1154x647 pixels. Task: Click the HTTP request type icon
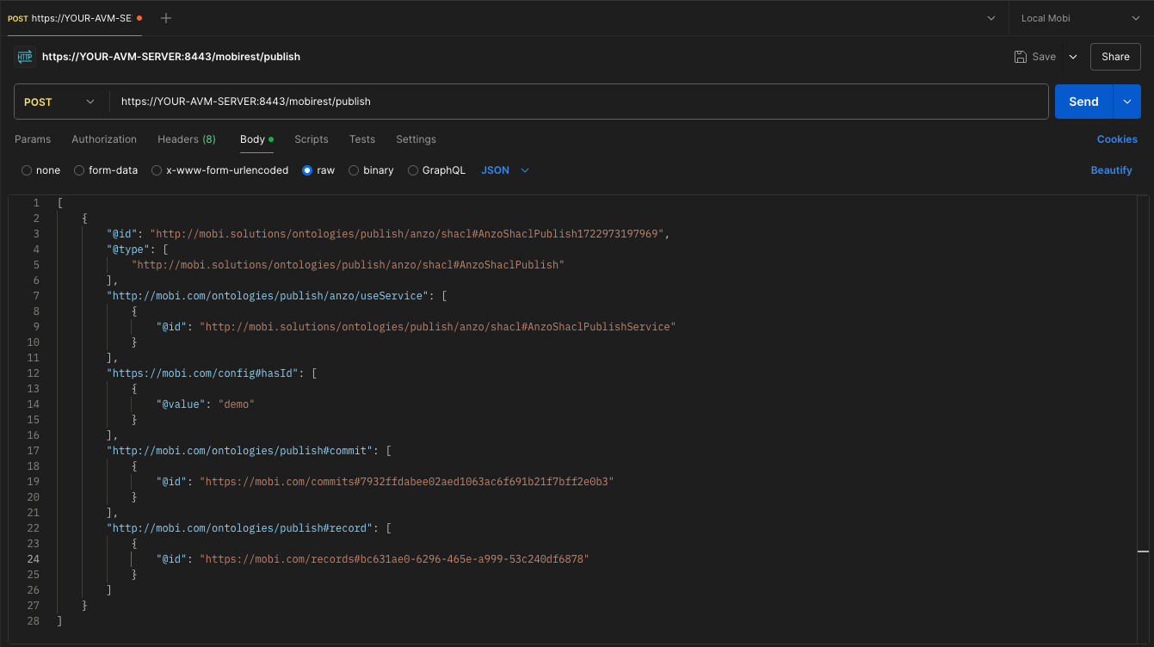coord(25,57)
